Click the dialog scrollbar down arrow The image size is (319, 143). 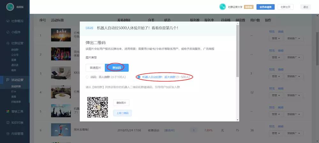(x=237, y=120)
